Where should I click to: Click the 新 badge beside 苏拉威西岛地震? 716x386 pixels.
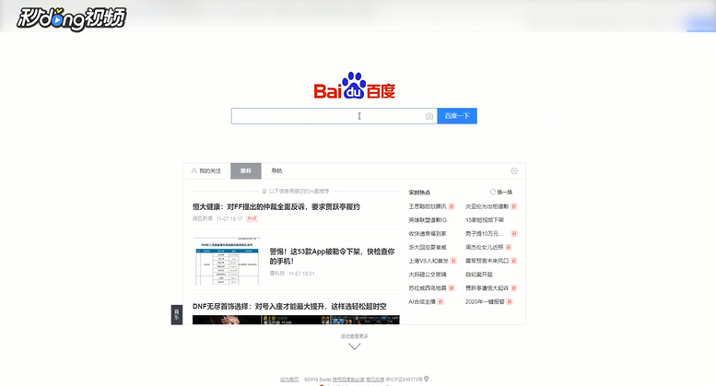(x=452, y=288)
